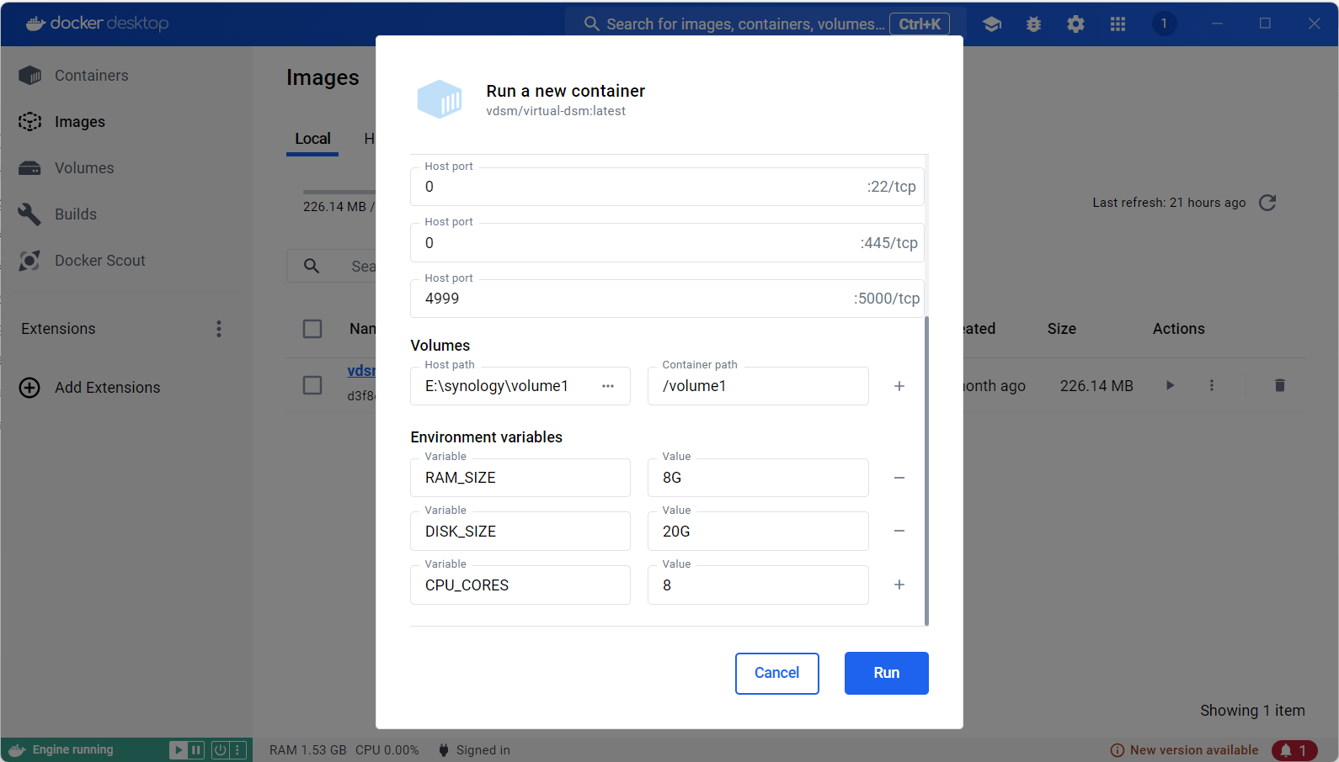Toggle the select-all images checkbox in header
The height and width of the screenshot is (762, 1339).
pyautogui.click(x=312, y=329)
